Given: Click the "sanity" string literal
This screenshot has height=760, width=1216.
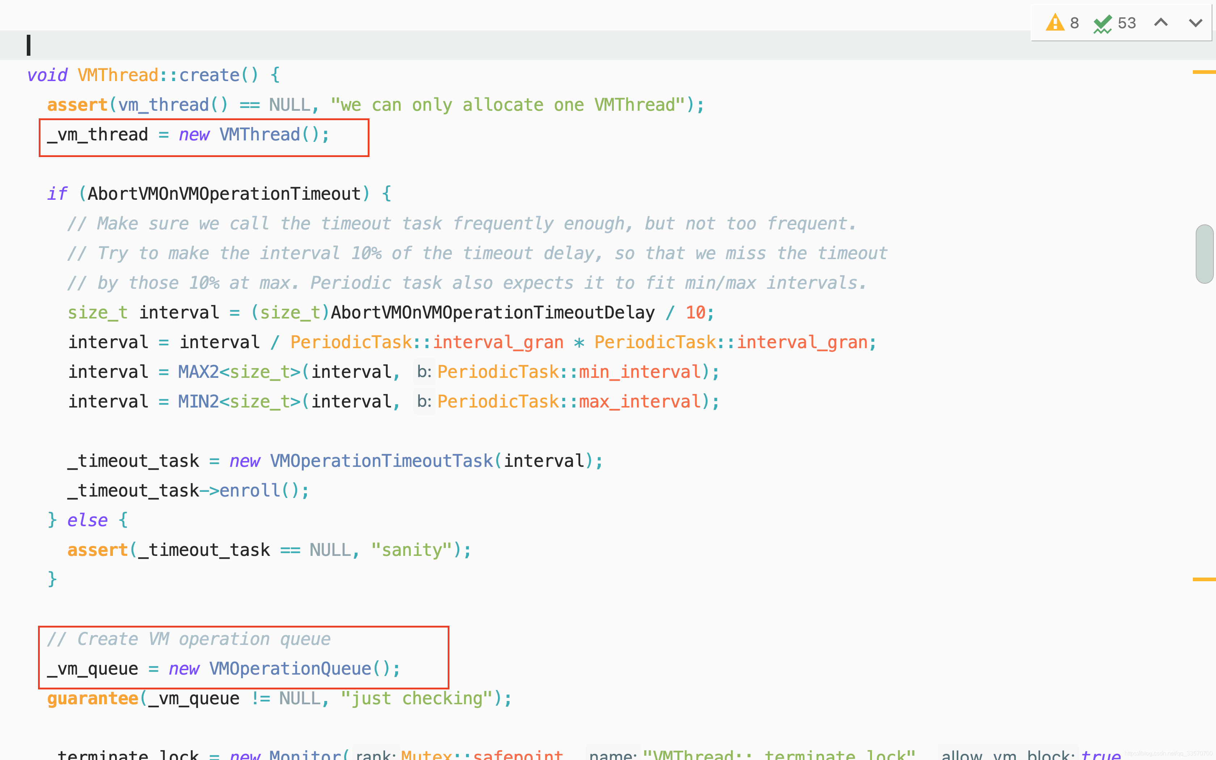Looking at the screenshot, I should point(411,550).
